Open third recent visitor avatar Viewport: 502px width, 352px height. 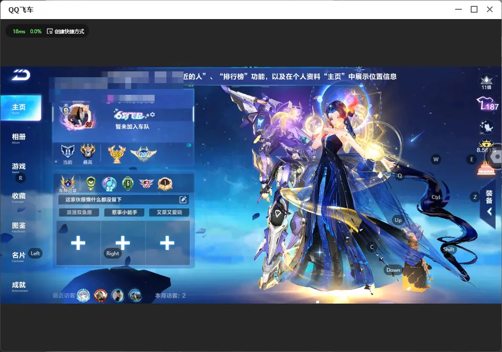pos(118,295)
